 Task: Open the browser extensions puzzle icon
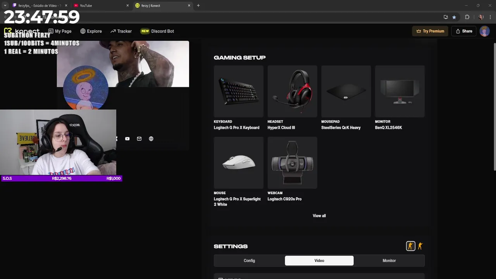467,17
